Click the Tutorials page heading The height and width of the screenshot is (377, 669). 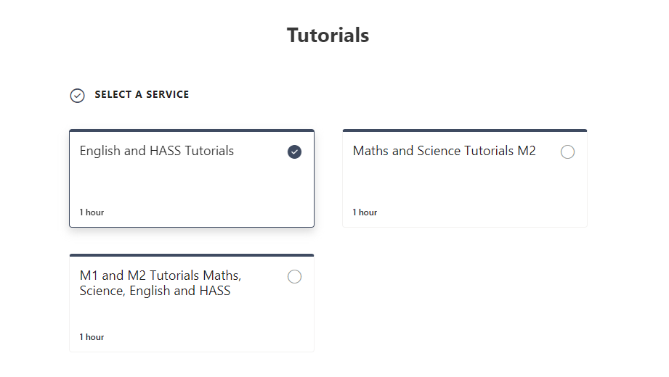(x=328, y=35)
